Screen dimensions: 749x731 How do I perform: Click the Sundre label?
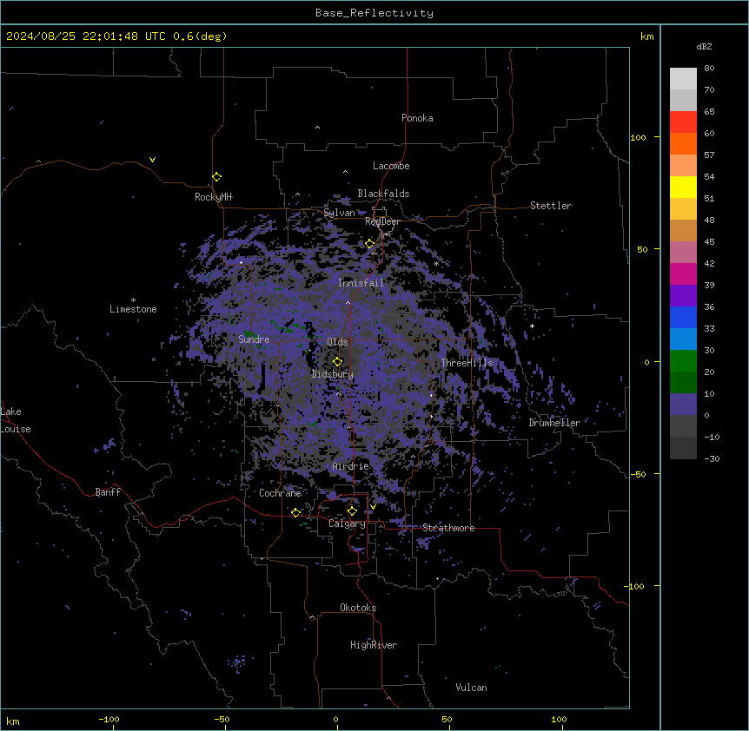254,339
